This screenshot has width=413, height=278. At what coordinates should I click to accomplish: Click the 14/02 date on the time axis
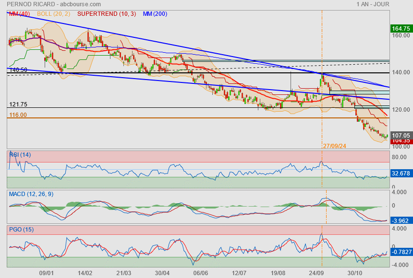(85, 273)
